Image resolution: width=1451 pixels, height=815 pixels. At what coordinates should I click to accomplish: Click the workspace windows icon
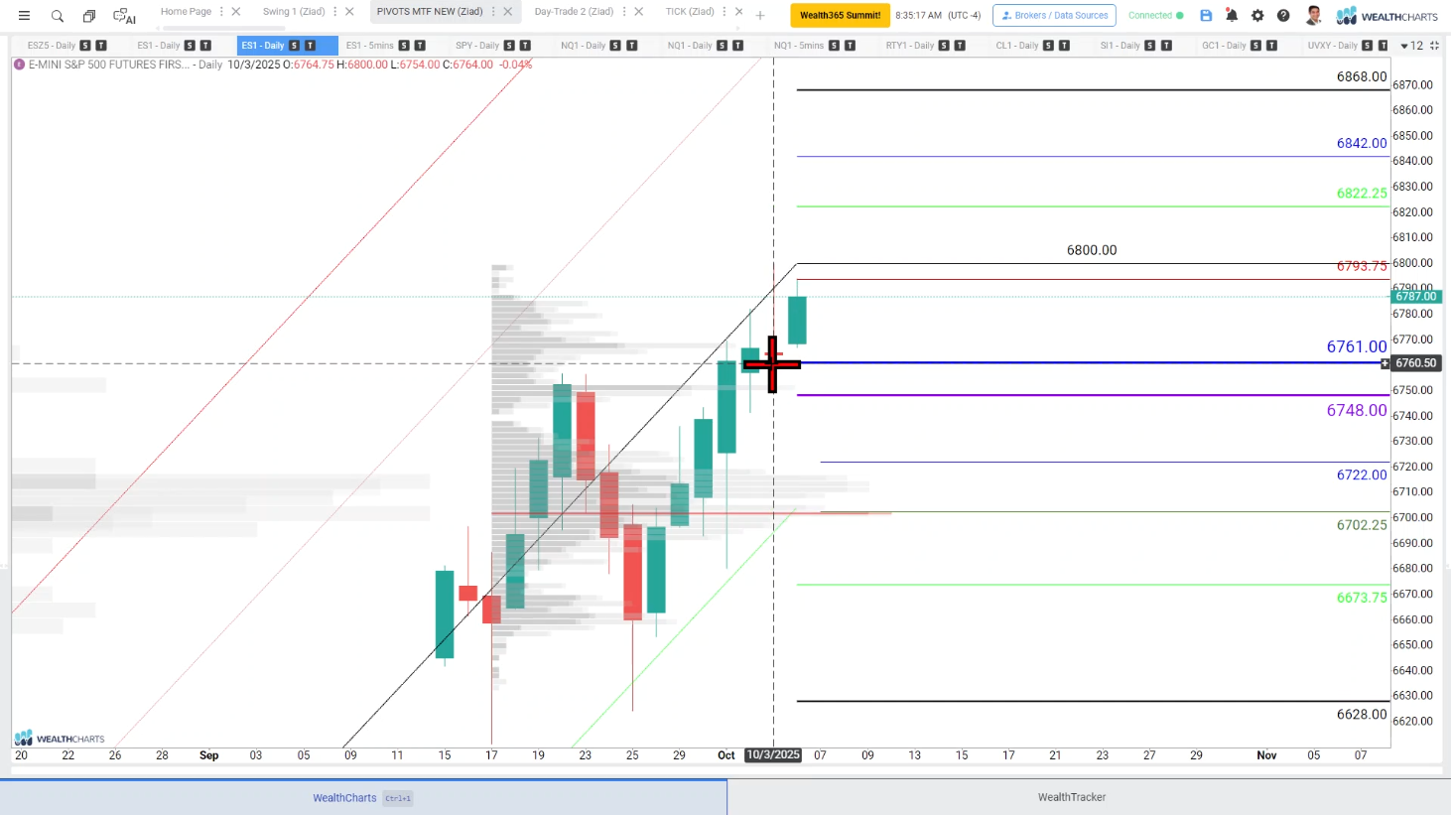(89, 16)
